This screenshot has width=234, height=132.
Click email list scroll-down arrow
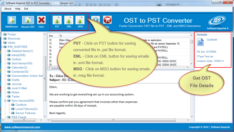191,64
